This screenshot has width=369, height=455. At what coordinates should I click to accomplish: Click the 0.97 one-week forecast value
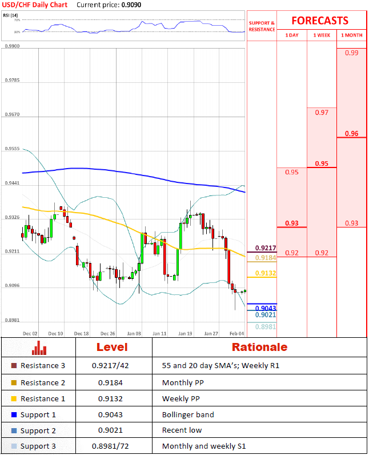point(322,113)
